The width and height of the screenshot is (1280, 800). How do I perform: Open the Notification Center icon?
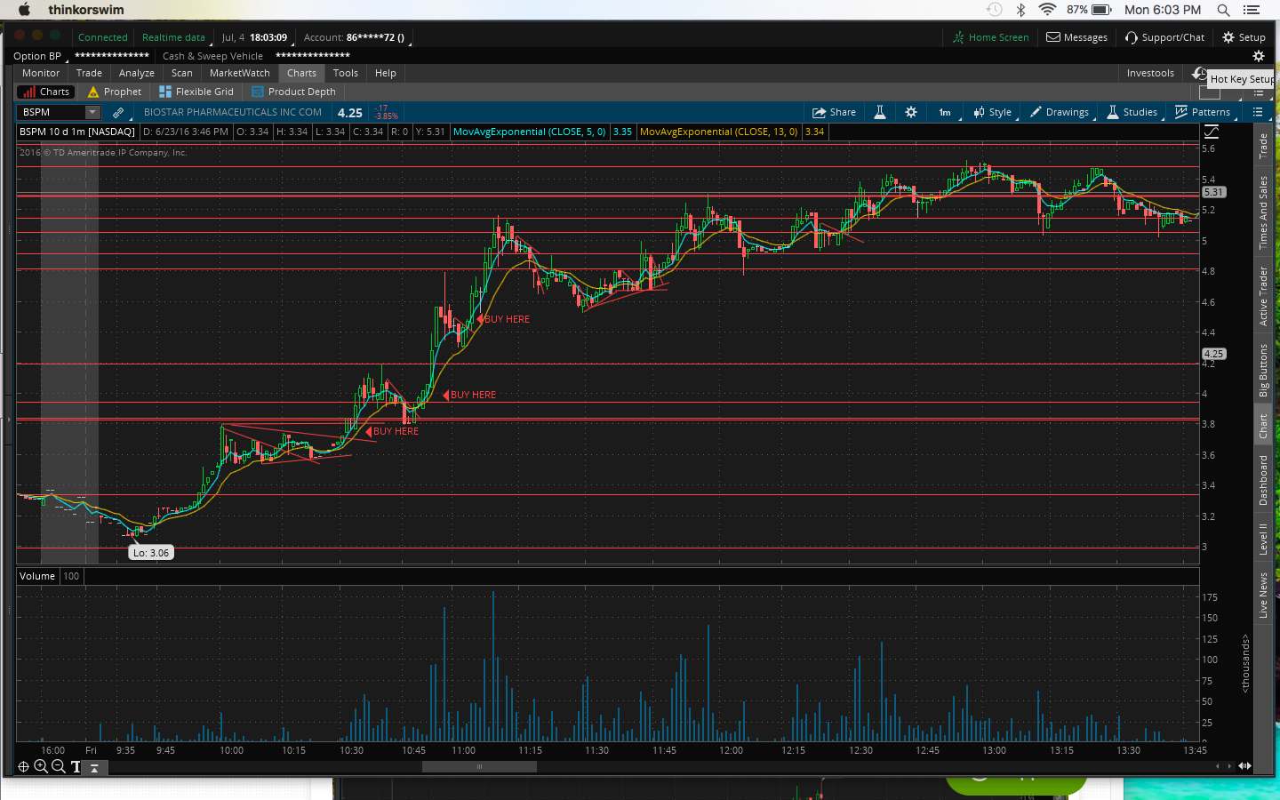1252,10
